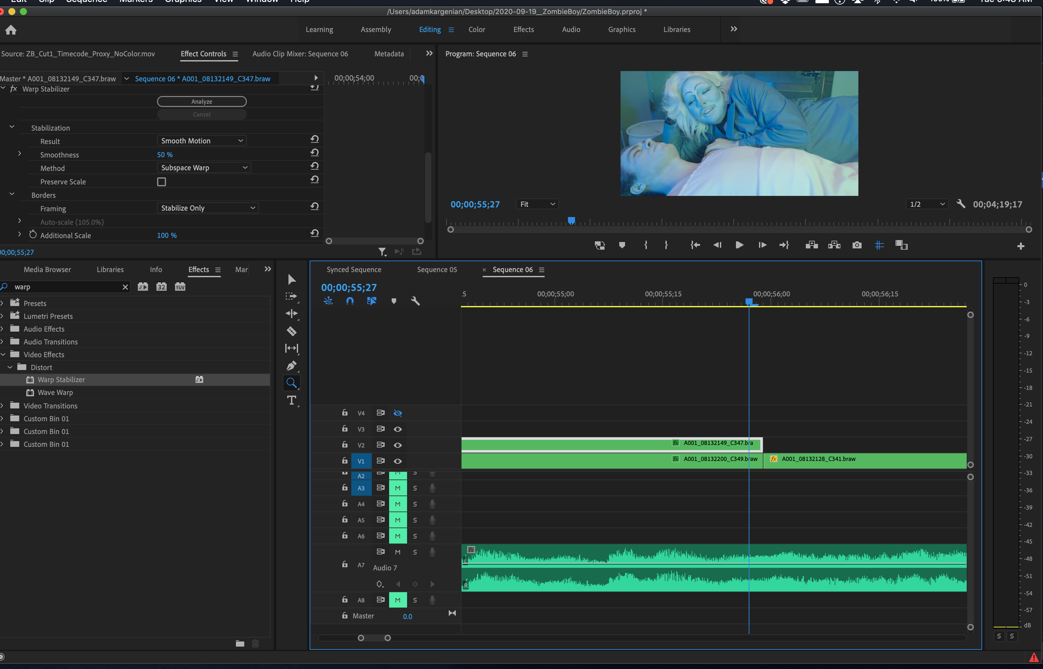Screen dimensions: 1043x669
Task: Collapse the Distort effects folder
Action: click(10, 367)
